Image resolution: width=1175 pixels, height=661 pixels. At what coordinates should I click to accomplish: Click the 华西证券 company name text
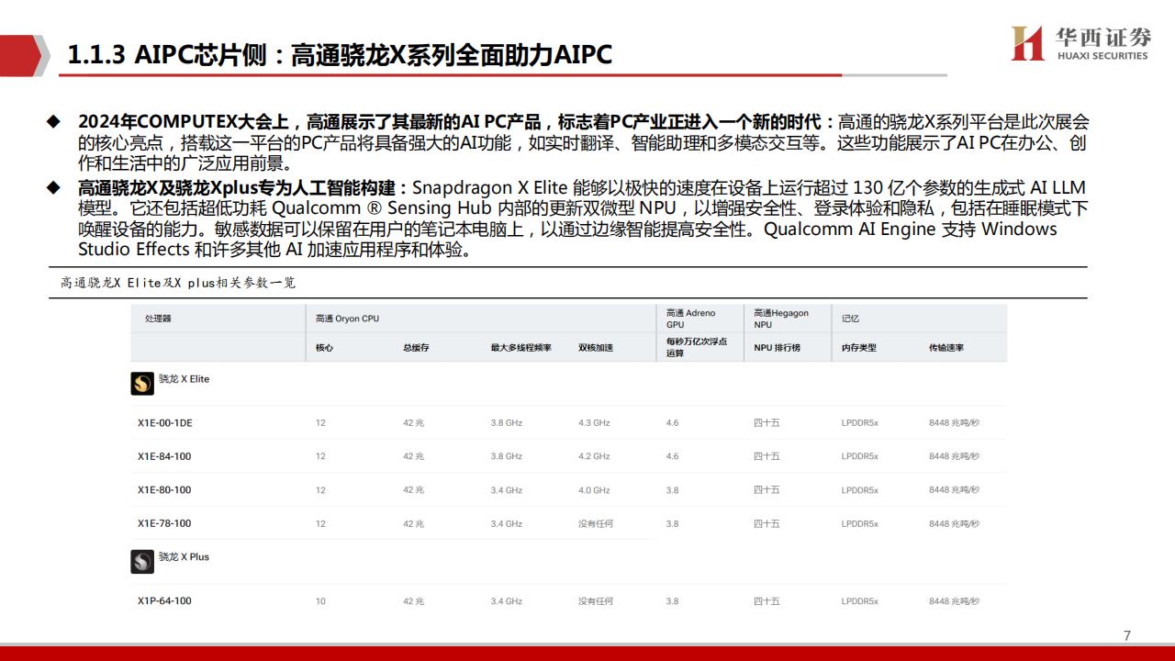tap(1102, 38)
